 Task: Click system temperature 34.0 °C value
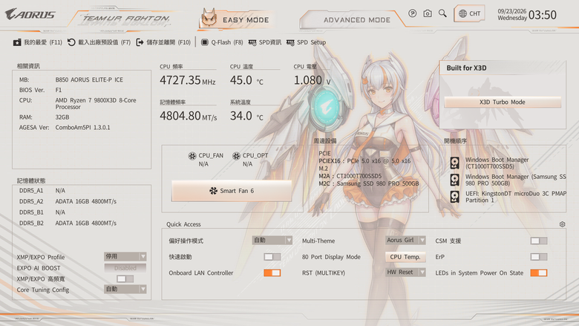coord(246,116)
